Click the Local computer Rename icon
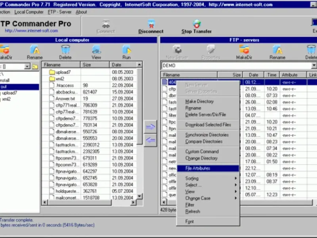Screen dimensions: 317x238 click(x=35, y=49)
